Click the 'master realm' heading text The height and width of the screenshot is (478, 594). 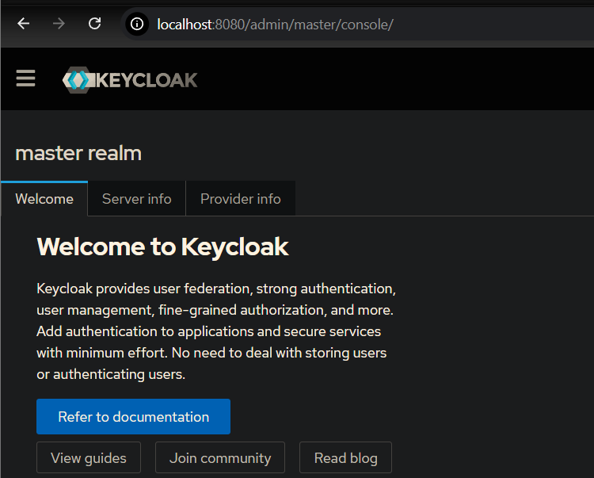click(x=78, y=154)
